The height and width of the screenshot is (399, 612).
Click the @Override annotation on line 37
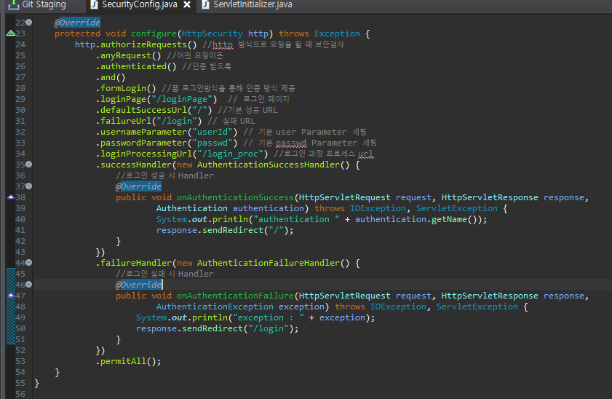coord(138,187)
